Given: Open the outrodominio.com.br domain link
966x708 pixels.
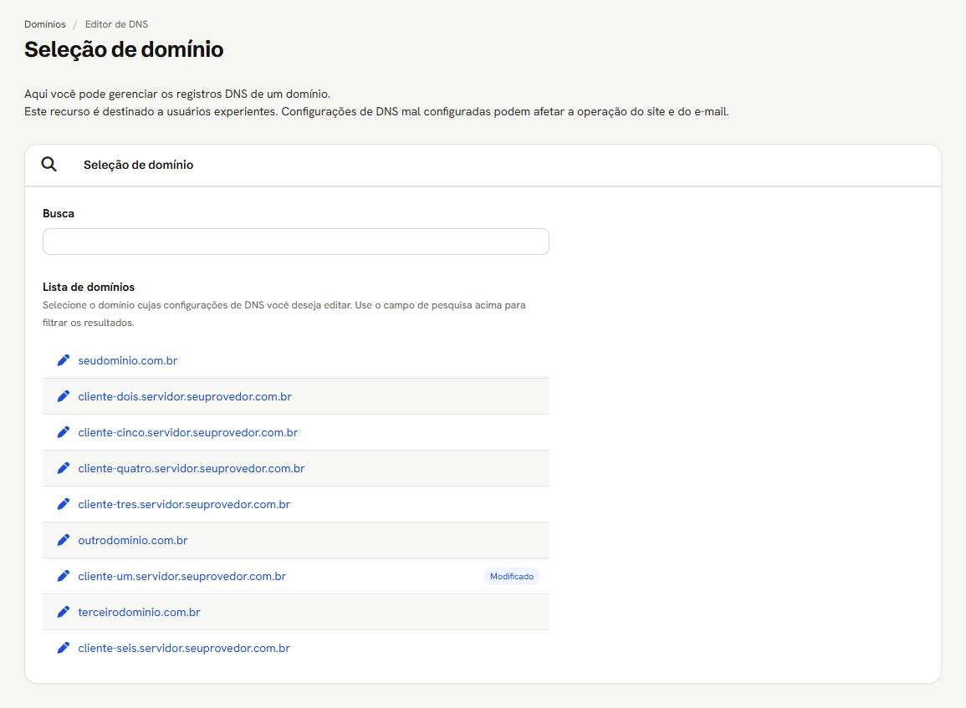Looking at the screenshot, I should pos(133,540).
